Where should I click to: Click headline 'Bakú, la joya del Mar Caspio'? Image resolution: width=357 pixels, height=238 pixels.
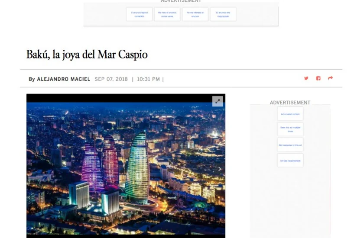(x=87, y=55)
